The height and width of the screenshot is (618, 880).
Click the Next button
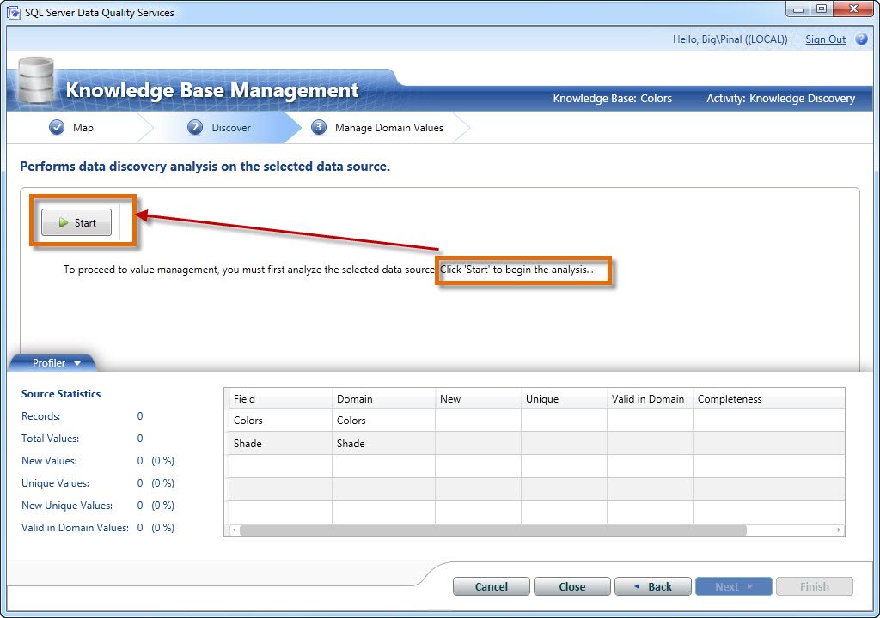coord(734,586)
